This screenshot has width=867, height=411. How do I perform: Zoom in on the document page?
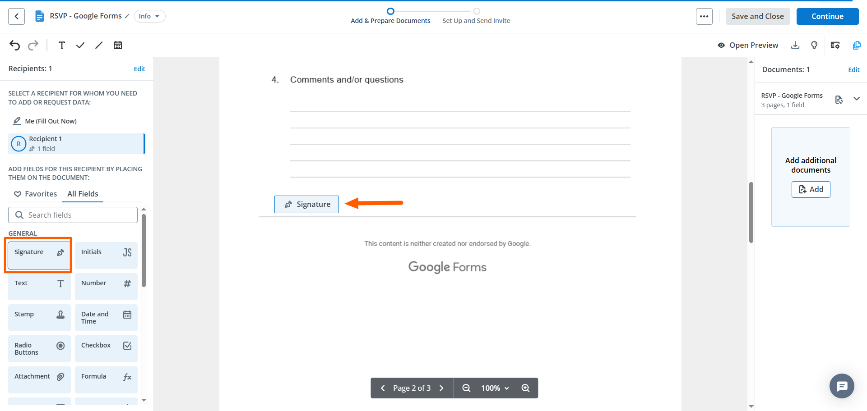525,388
